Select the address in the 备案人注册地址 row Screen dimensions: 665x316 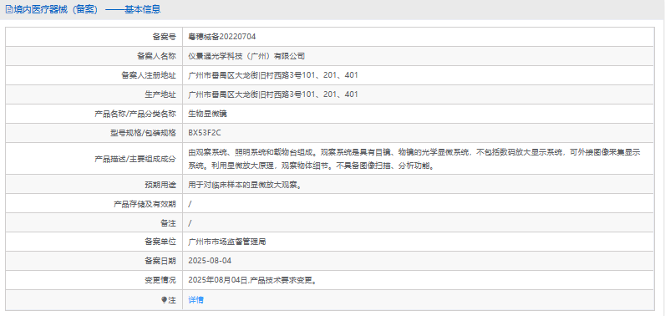[273, 75]
